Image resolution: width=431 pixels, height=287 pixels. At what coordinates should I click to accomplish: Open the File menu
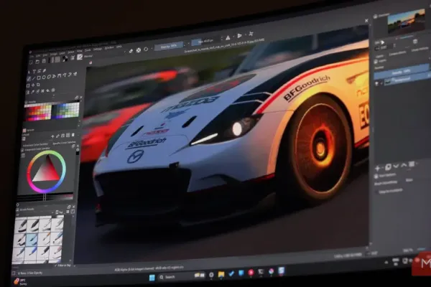click(32, 56)
